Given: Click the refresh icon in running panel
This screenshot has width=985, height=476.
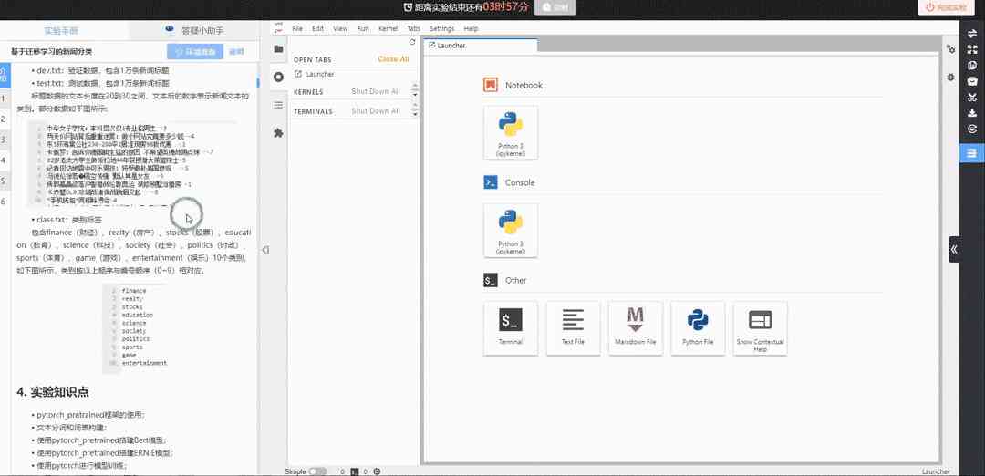Looking at the screenshot, I should (x=412, y=42).
